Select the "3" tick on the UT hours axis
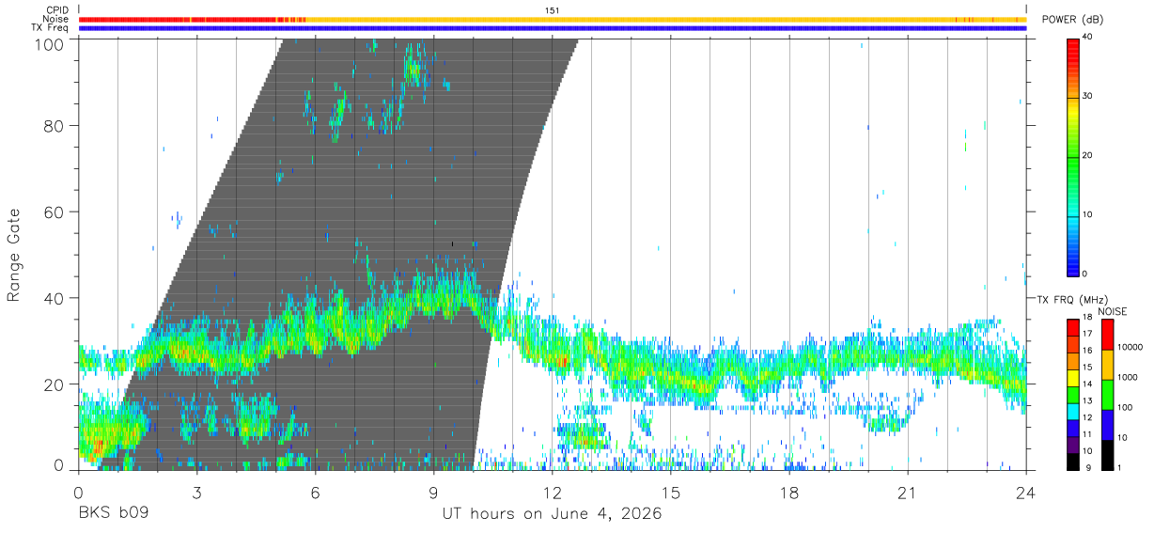The height and width of the screenshot is (533, 1154). point(197,493)
